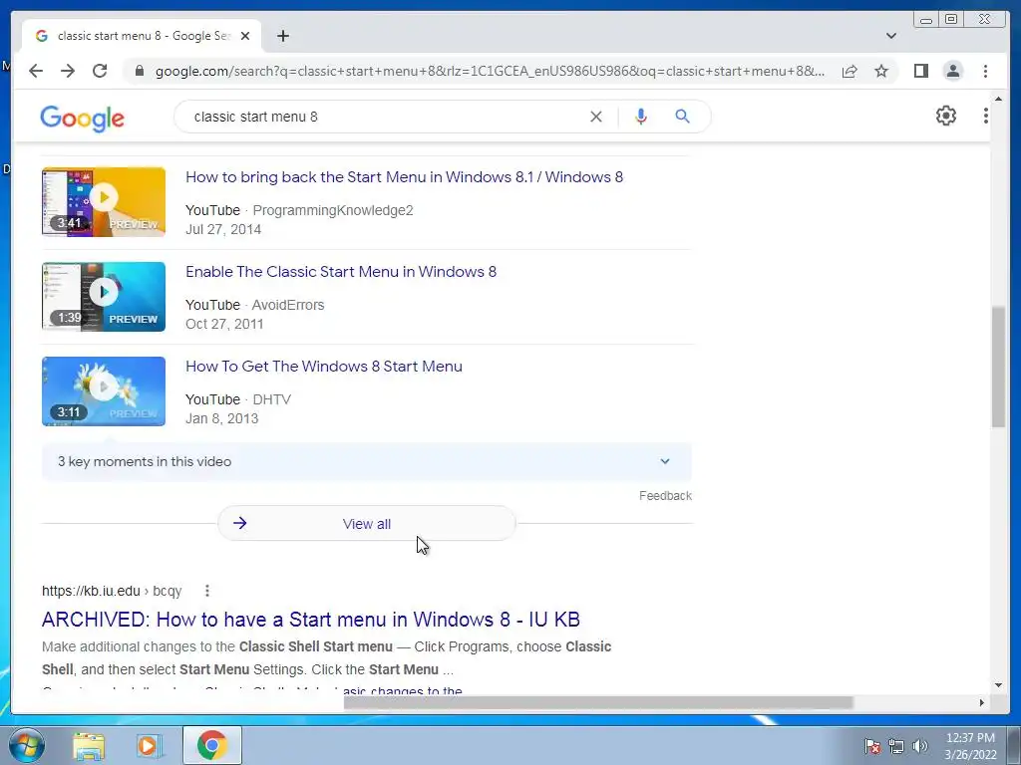Reload the current page
The width and height of the screenshot is (1021, 765).
click(100, 71)
